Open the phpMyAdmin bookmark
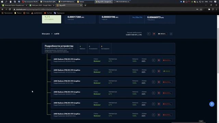This screenshot has width=219, height=123. 37,13
